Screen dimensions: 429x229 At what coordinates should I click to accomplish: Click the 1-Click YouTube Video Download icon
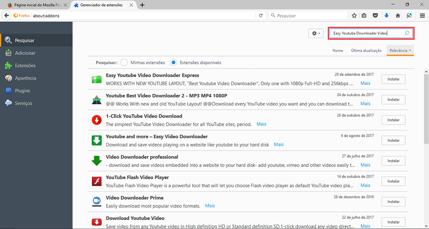pos(97,120)
